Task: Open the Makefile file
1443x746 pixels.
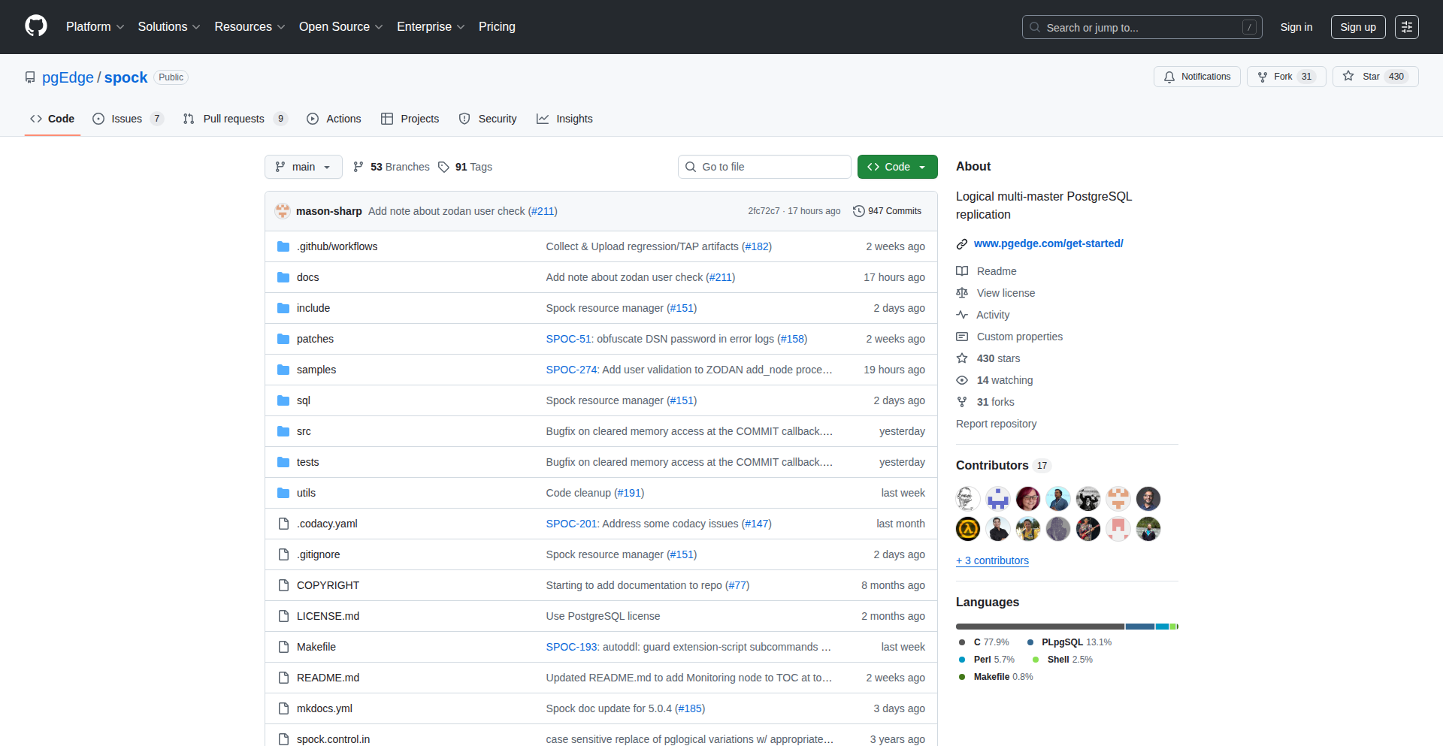Action: [316, 647]
